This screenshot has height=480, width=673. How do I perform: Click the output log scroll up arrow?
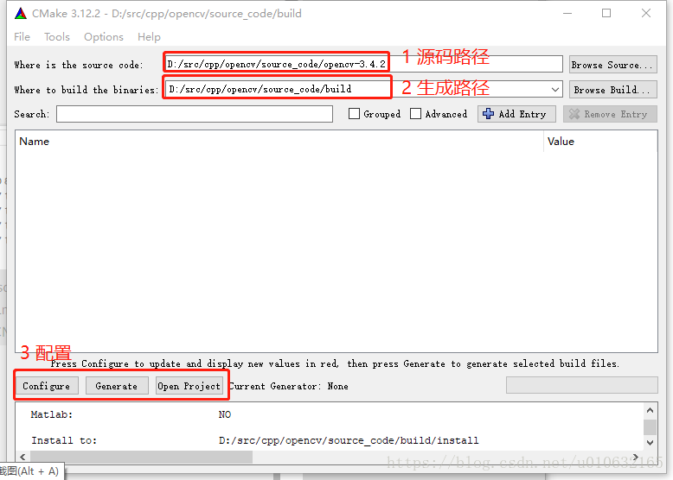[650, 410]
